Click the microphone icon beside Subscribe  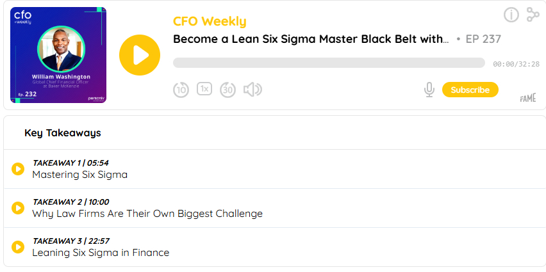pos(429,90)
